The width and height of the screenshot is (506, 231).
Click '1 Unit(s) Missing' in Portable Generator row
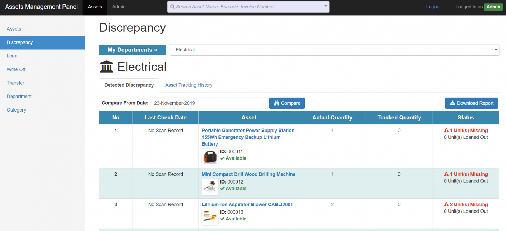pos(469,130)
